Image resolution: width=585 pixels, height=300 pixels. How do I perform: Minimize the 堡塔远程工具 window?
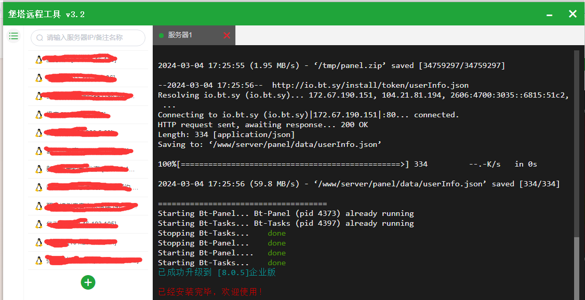point(549,15)
